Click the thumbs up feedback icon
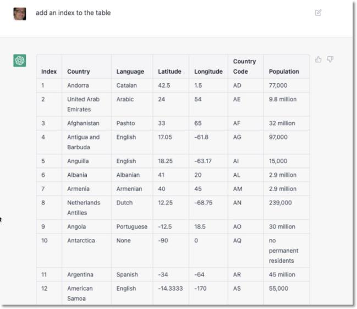 (x=318, y=59)
